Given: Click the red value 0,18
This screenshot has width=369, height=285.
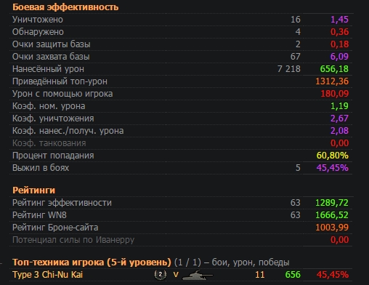Looking at the screenshot, I should pos(339,44).
